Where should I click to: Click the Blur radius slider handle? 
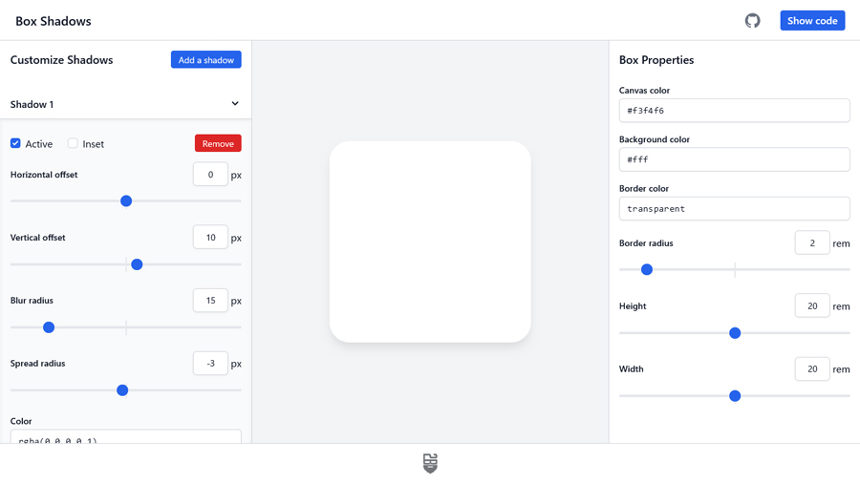coord(49,327)
